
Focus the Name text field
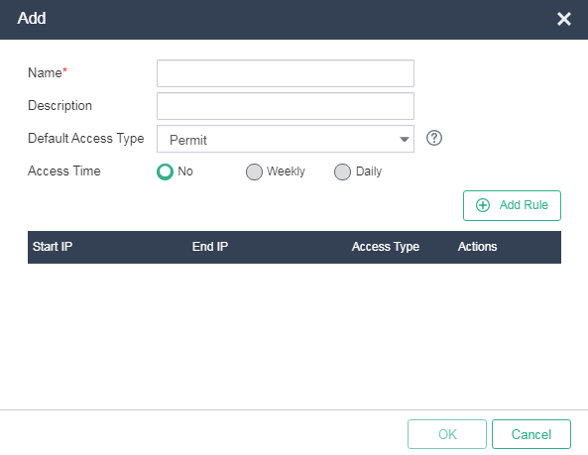pos(286,73)
